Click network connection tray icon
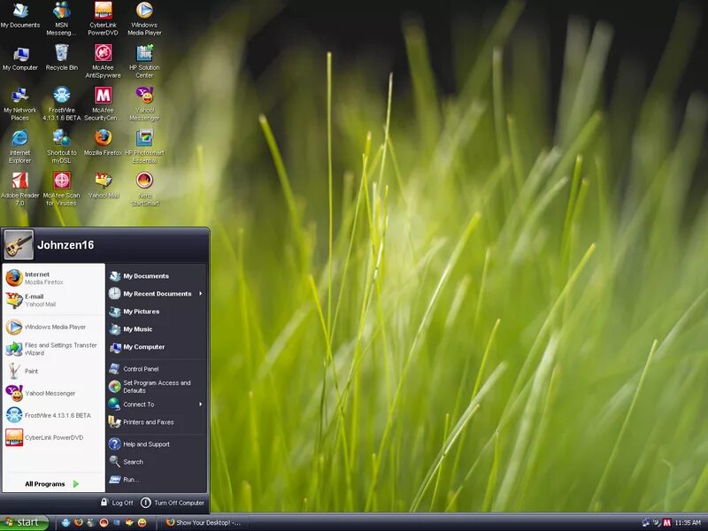 pyautogui.click(x=647, y=522)
